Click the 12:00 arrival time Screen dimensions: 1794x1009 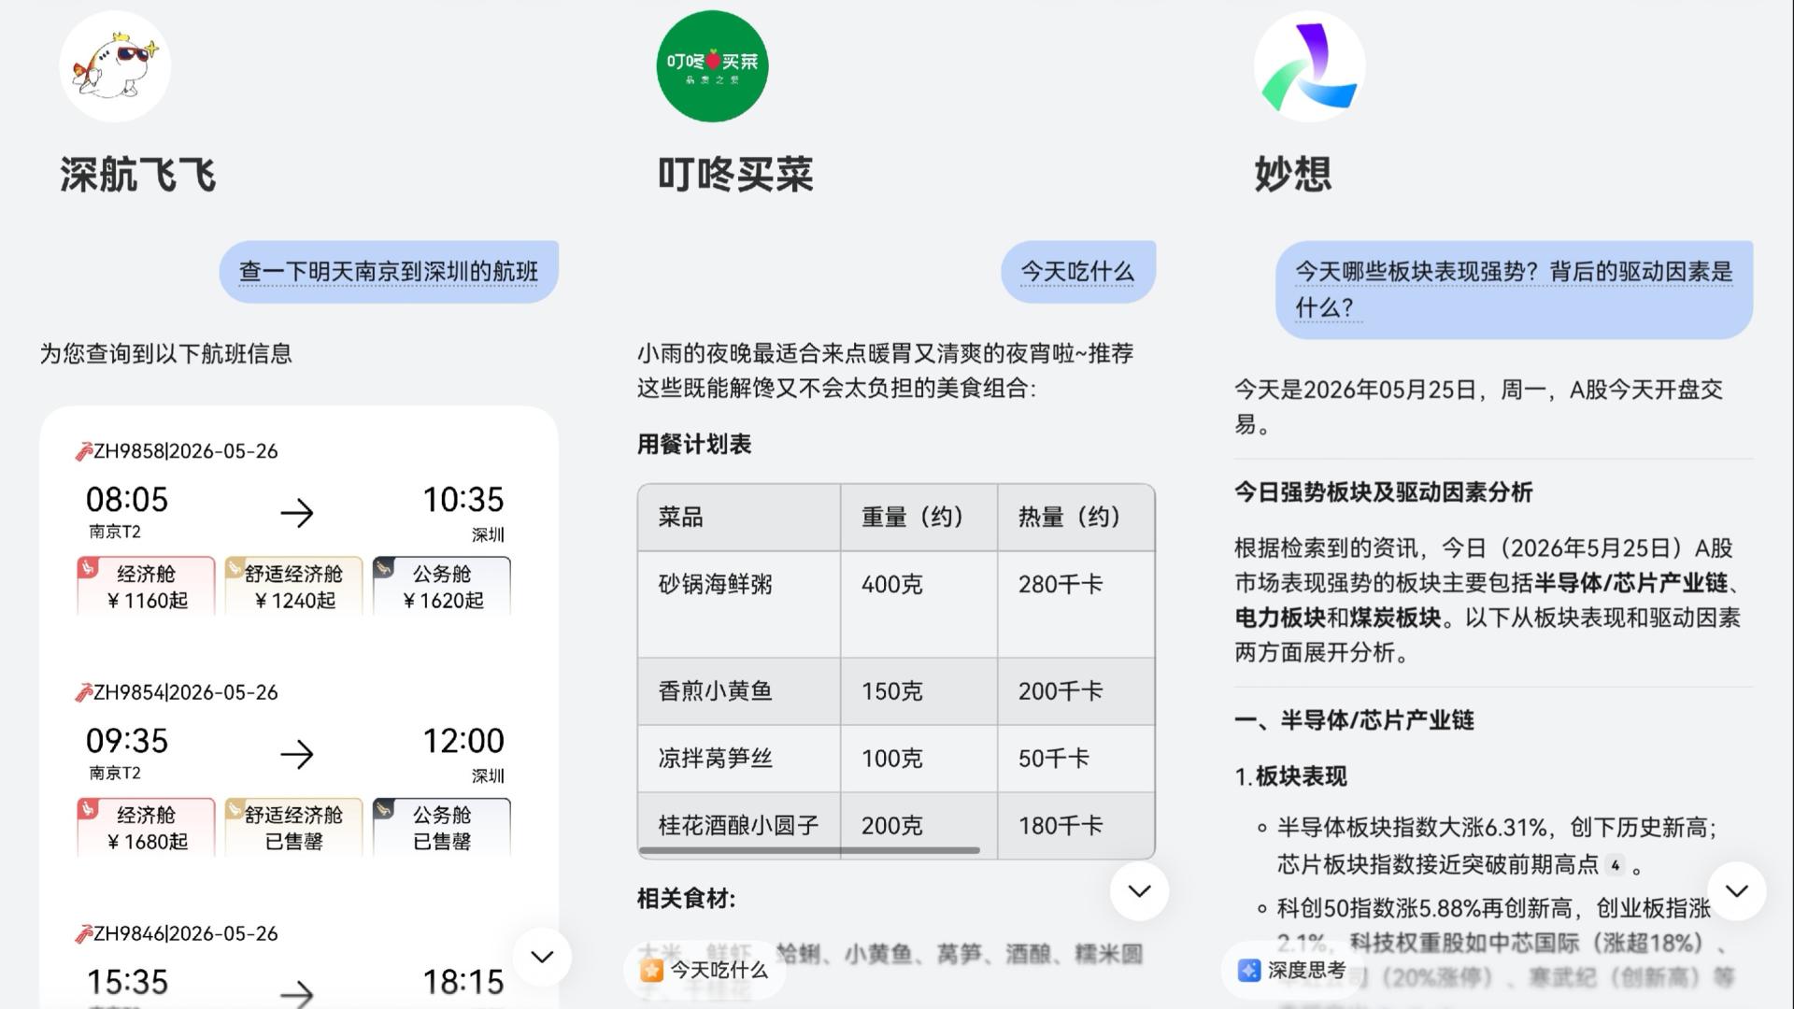coord(463,741)
